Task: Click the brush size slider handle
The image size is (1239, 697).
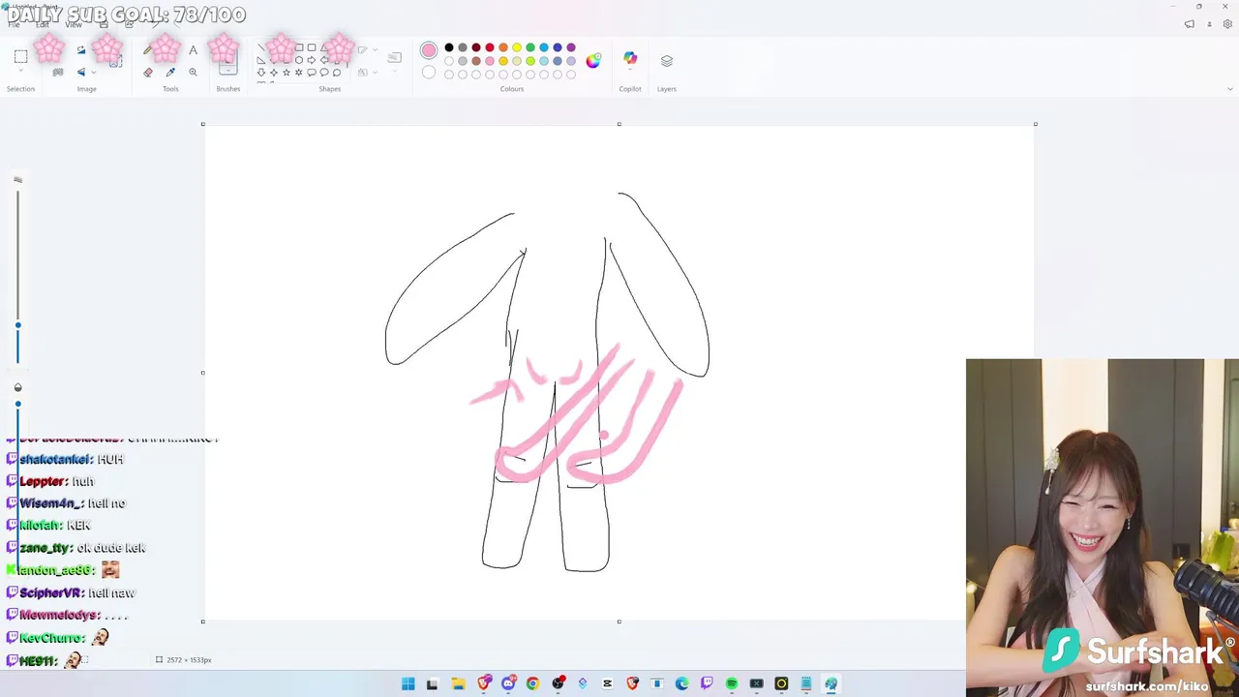Action: [x=17, y=325]
